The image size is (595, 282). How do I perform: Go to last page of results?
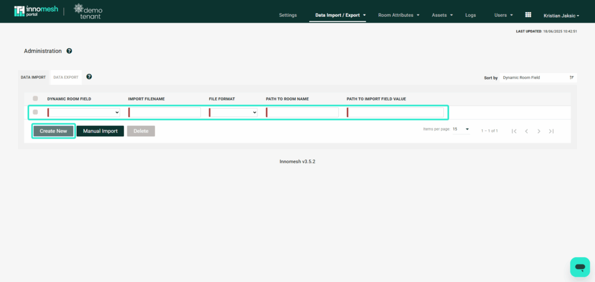coord(551,131)
